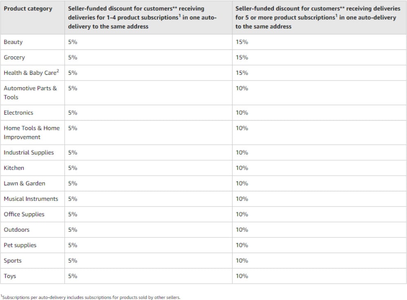Click the subscriptions per auto-delivery footnote text

(90, 297)
